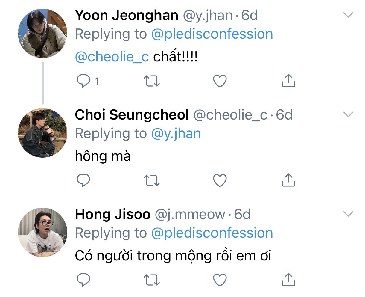Viewport: 365px width, 297px height.
Task: Open options chevron on Choi Seungcheol's tweet
Action: [x=349, y=114]
